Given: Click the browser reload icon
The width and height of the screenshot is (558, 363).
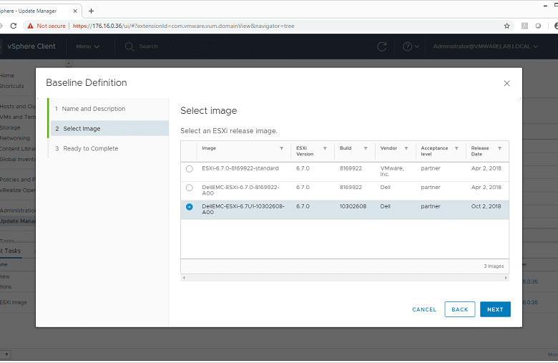Looking at the screenshot, I should 14,26.
